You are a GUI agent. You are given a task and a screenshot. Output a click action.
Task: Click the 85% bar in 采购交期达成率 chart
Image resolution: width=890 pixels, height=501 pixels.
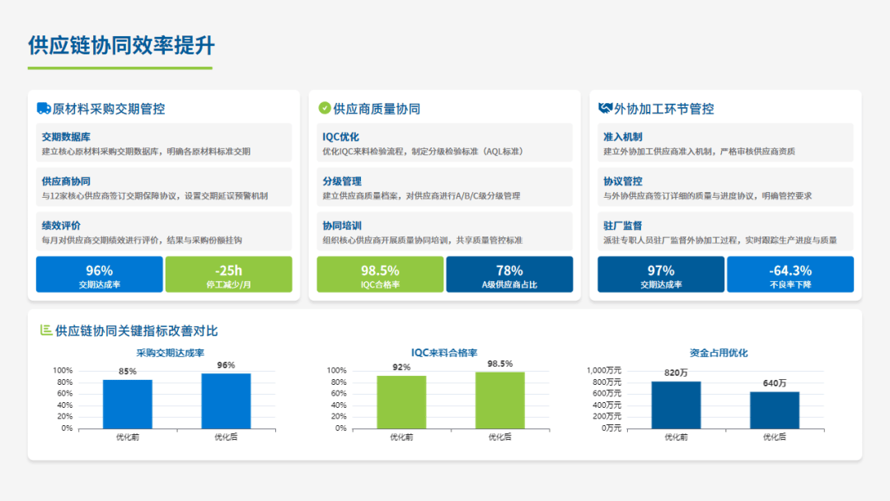point(127,404)
